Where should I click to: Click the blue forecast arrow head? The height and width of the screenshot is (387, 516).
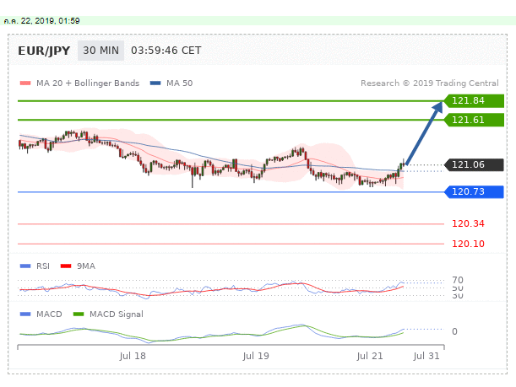click(x=440, y=105)
